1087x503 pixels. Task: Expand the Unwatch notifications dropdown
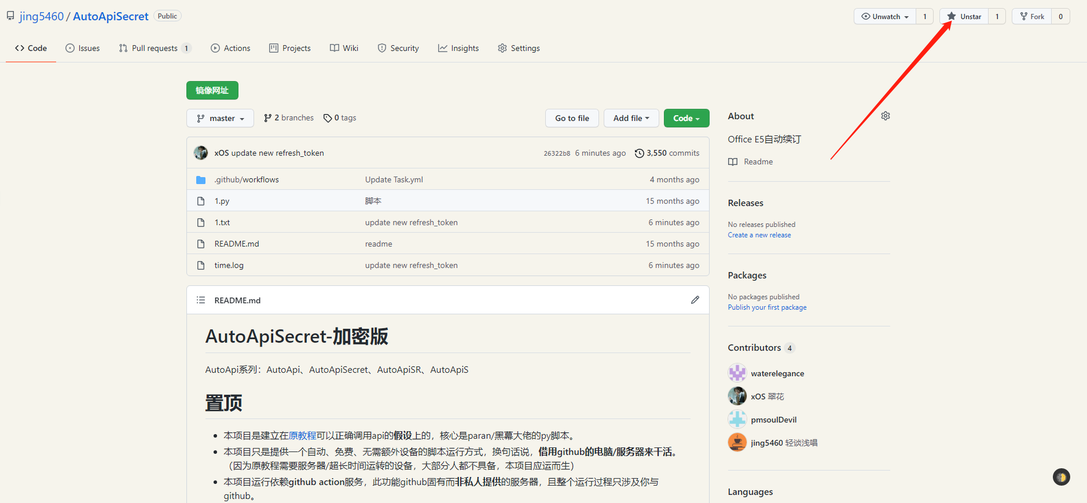tap(885, 16)
